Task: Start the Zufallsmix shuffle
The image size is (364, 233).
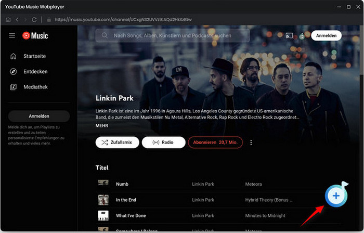Action: (117, 143)
